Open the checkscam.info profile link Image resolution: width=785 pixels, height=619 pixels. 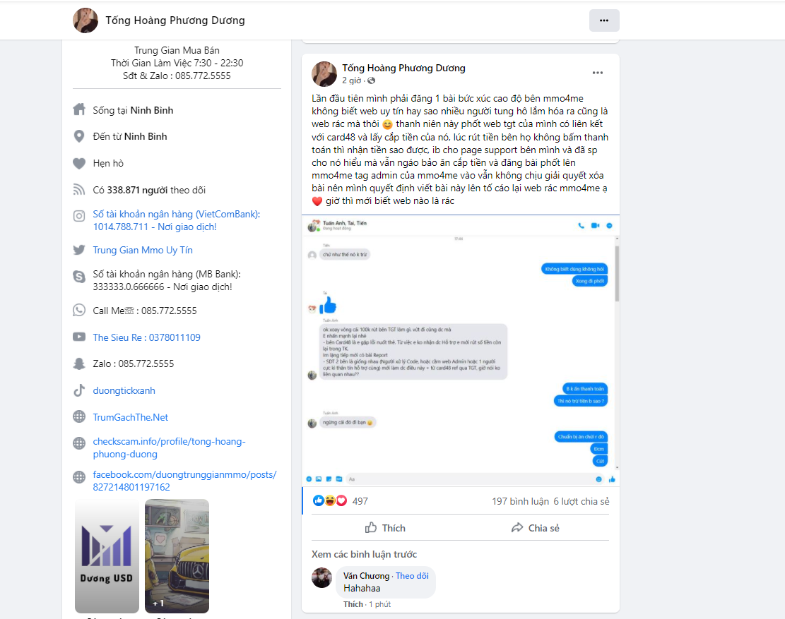pos(169,447)
